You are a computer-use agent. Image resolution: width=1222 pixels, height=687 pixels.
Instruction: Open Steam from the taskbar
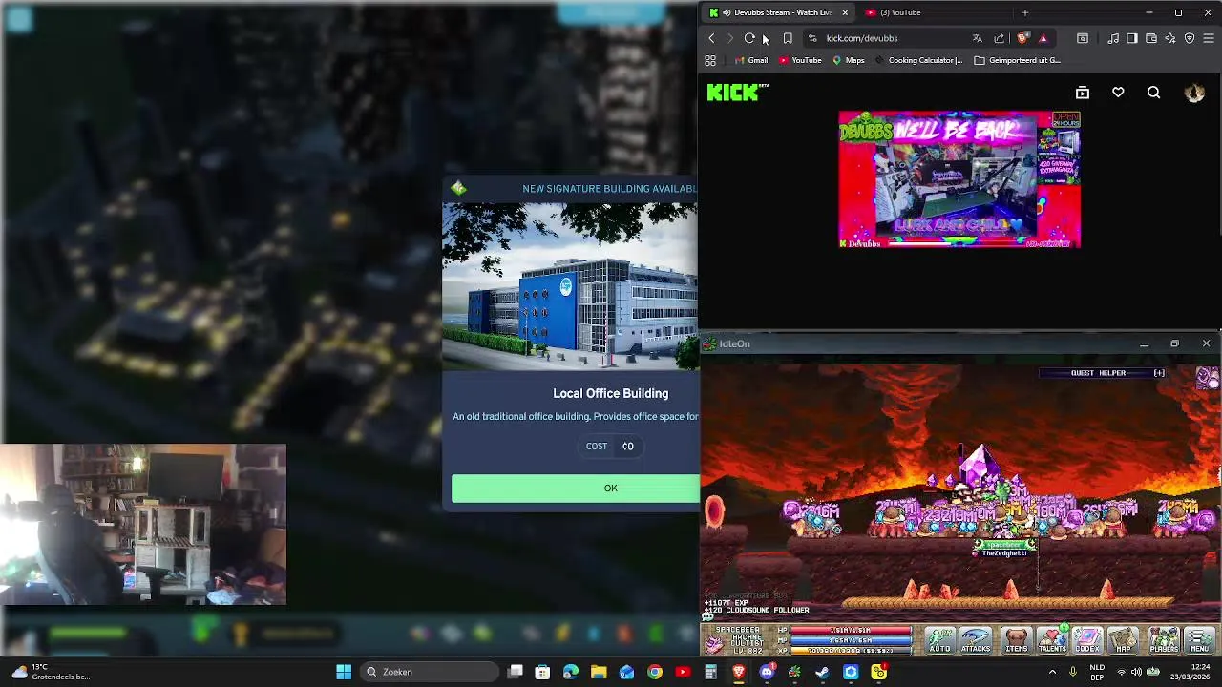pyautogui.click(x=822, y=672)
